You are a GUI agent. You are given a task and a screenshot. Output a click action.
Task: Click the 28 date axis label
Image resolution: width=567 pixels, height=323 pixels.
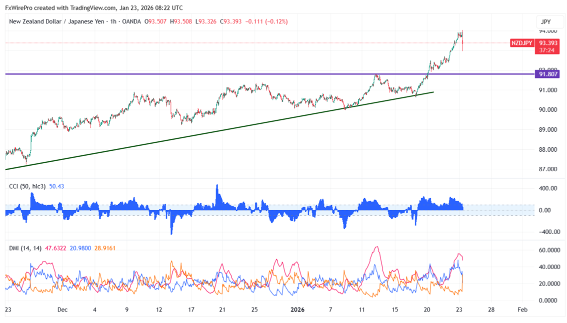(491, 310)
